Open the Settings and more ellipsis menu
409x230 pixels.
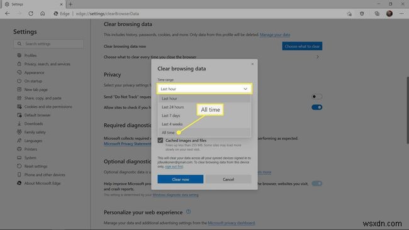click(x=401, y=14)
